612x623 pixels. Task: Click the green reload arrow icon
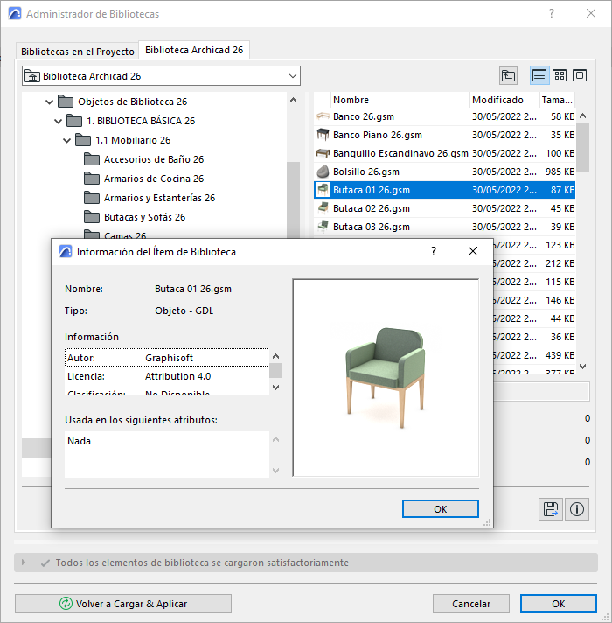point(66,604)
